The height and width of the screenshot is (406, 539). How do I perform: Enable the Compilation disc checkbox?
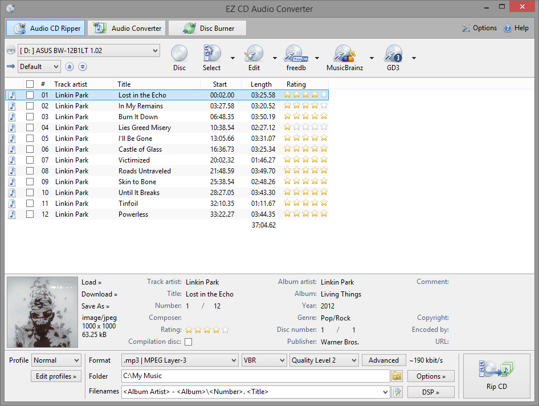pyautogui.click(x=189, y=342)
